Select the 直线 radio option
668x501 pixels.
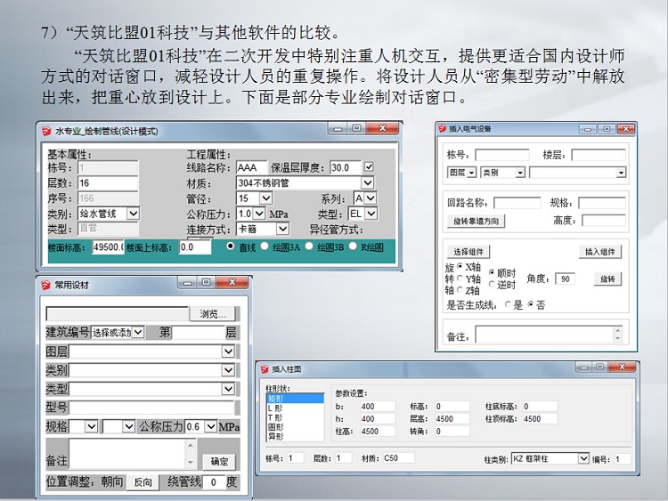click(231, 246)
